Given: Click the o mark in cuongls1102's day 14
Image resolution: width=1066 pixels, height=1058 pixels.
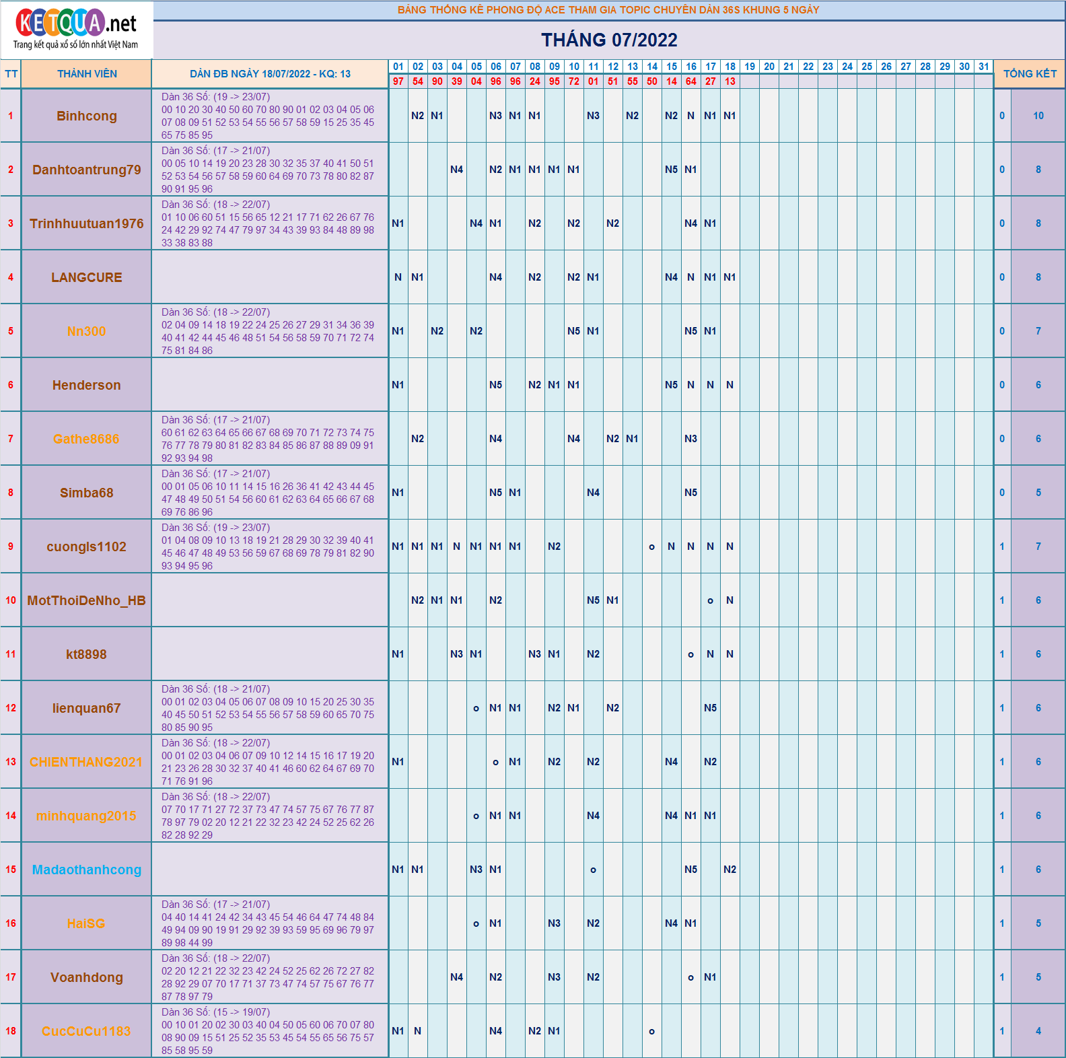Looking at the screenshot, I should (652, 547).
